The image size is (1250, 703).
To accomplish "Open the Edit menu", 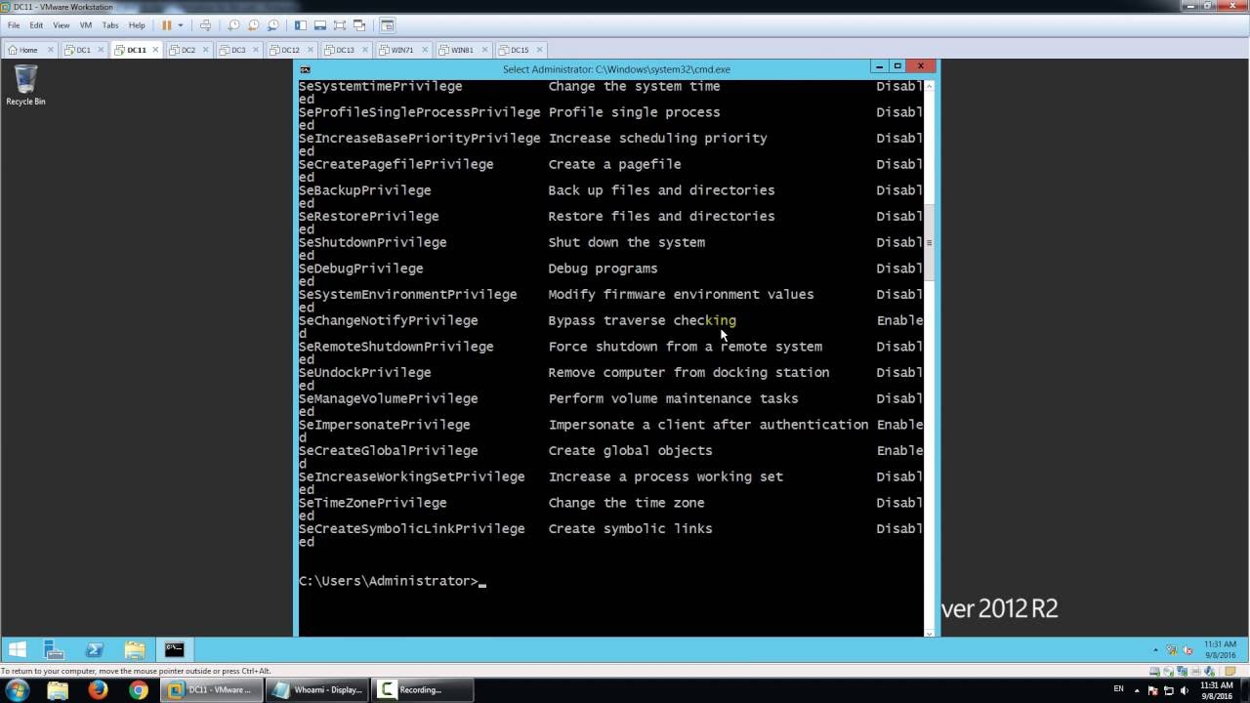I will pyautogui.click(x=37, y=25).
